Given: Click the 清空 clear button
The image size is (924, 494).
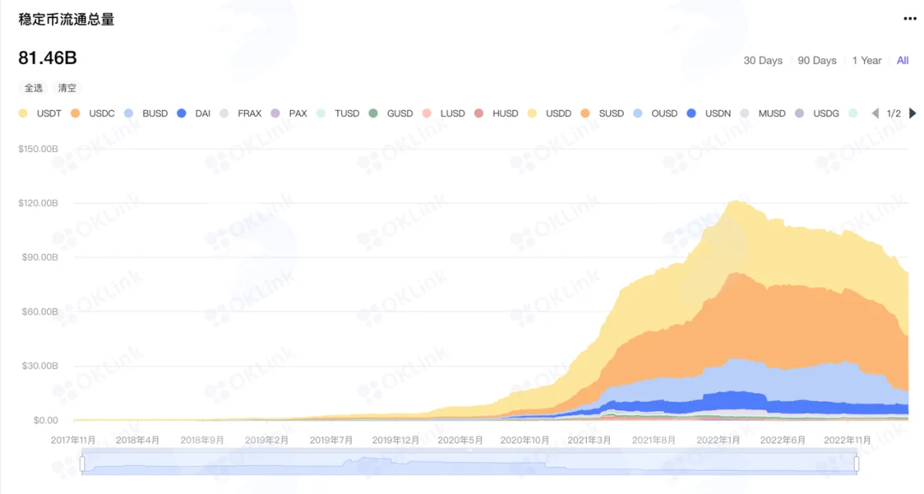Looking at the screenshot, I should pyautogui.click(x=68, y=88).
